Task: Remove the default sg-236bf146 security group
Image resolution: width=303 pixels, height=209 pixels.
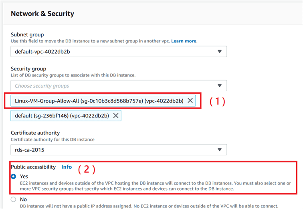Action: click(x=115, y=115)
